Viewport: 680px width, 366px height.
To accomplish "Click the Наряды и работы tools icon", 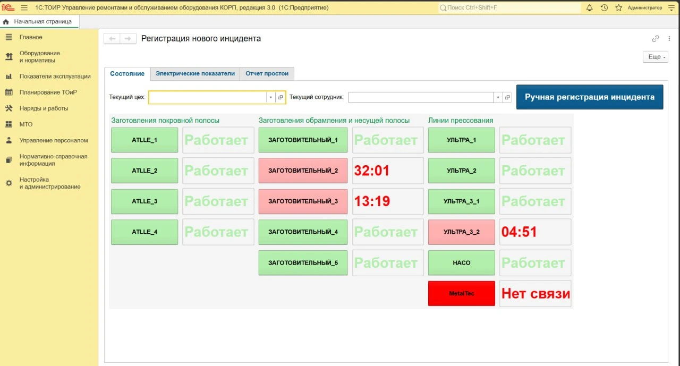I will coord(8,108).
